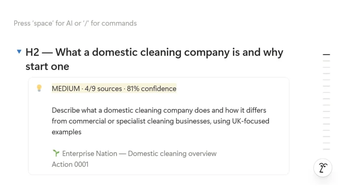Open the Notion AI face button
Image resolution: width=338 pixels, height=190 pixels.
(323, 168)
